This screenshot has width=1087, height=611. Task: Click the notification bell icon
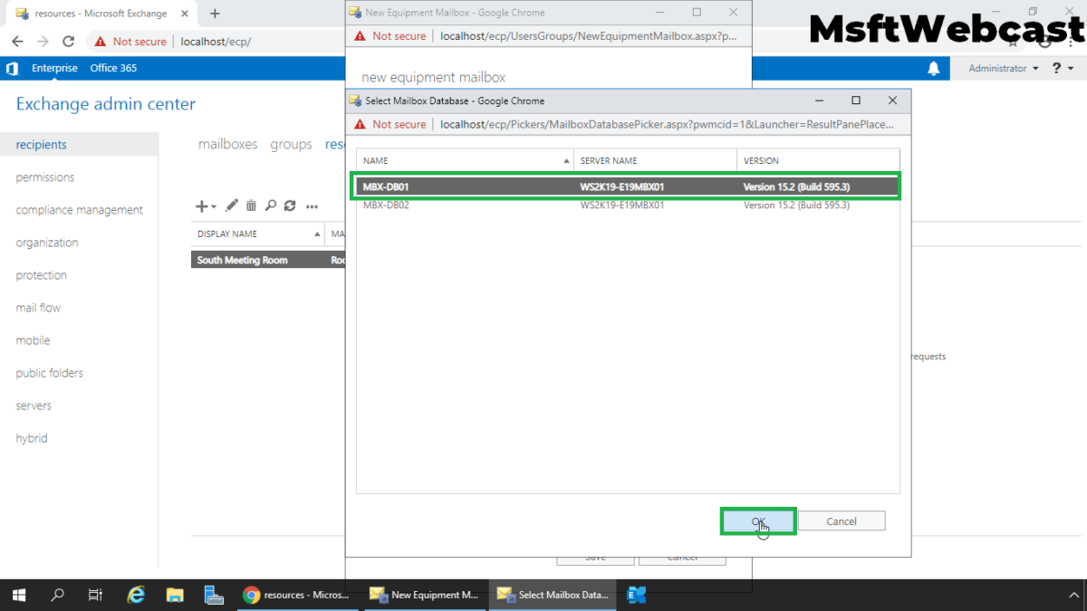[x=934, y=69]
